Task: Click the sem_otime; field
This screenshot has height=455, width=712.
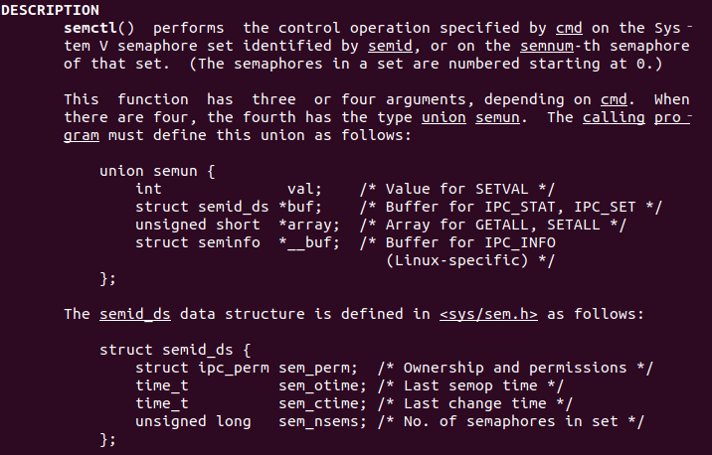Action: point(322,385)
